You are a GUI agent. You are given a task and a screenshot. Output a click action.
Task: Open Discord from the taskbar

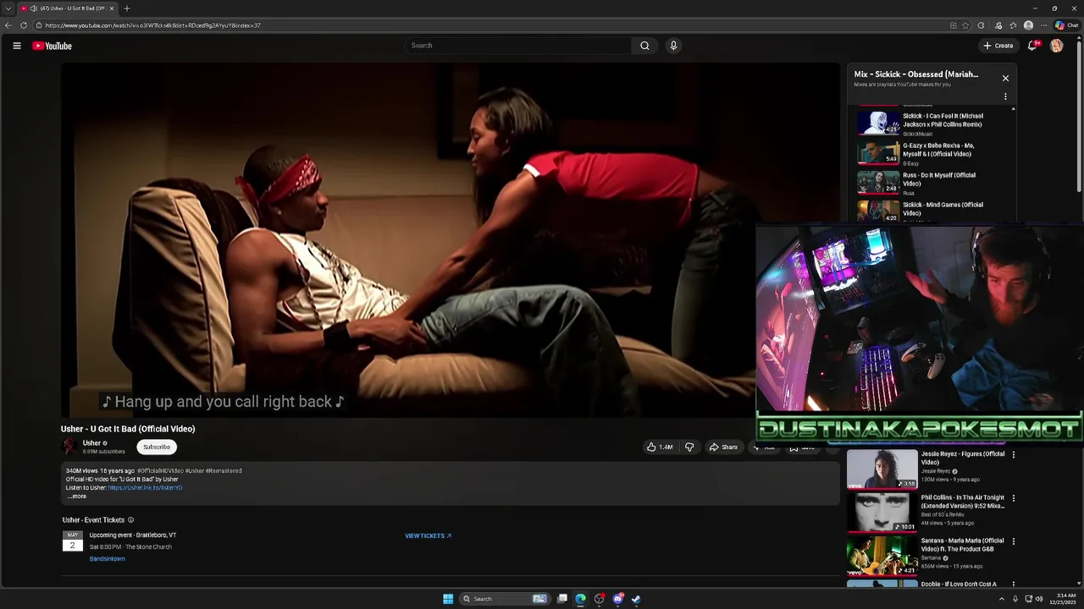pos(618,599)
